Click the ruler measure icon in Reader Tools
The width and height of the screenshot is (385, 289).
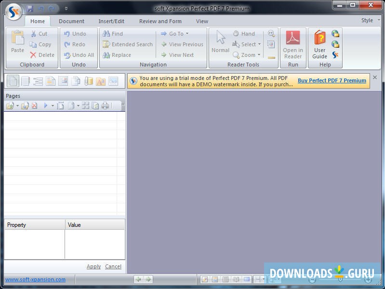[x=271, y=58]
